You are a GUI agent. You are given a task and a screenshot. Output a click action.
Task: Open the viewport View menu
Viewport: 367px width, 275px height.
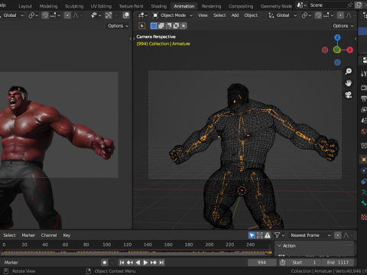click(x=203, y=15)
